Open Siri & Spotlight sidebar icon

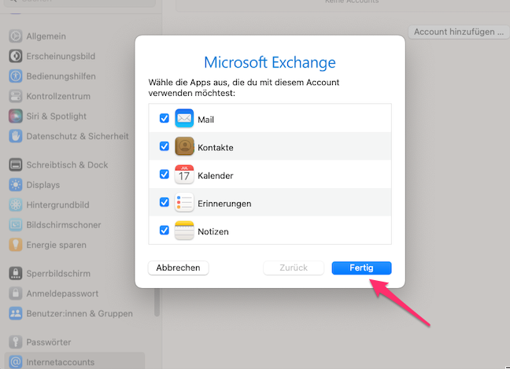[15, 116]
